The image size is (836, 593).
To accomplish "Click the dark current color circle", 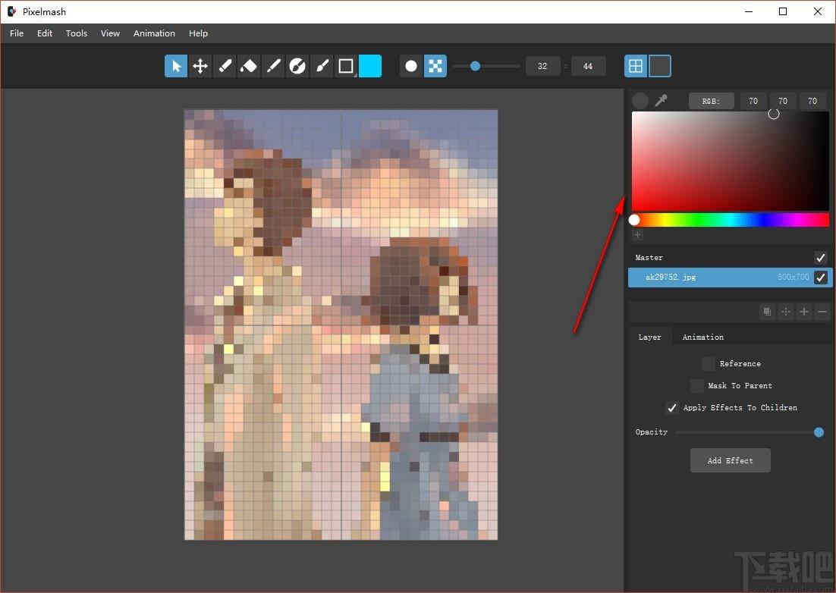I will pyautogui.click(x=640, y=101).
